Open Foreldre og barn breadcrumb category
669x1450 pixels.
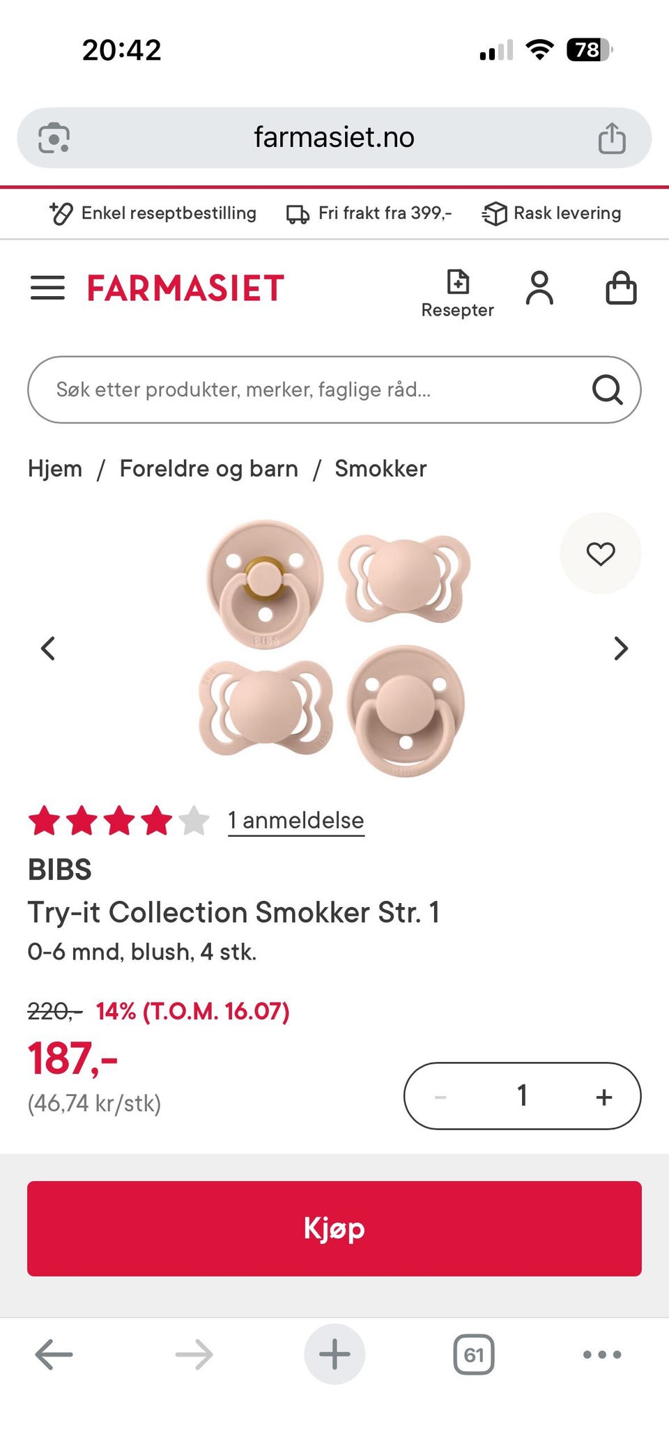point(209,469)
